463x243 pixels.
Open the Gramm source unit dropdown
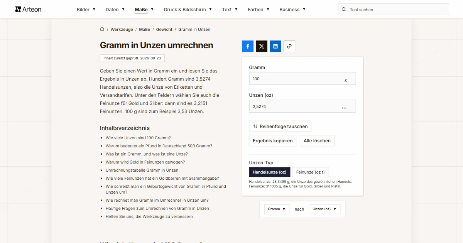click(x=277, y=209)
